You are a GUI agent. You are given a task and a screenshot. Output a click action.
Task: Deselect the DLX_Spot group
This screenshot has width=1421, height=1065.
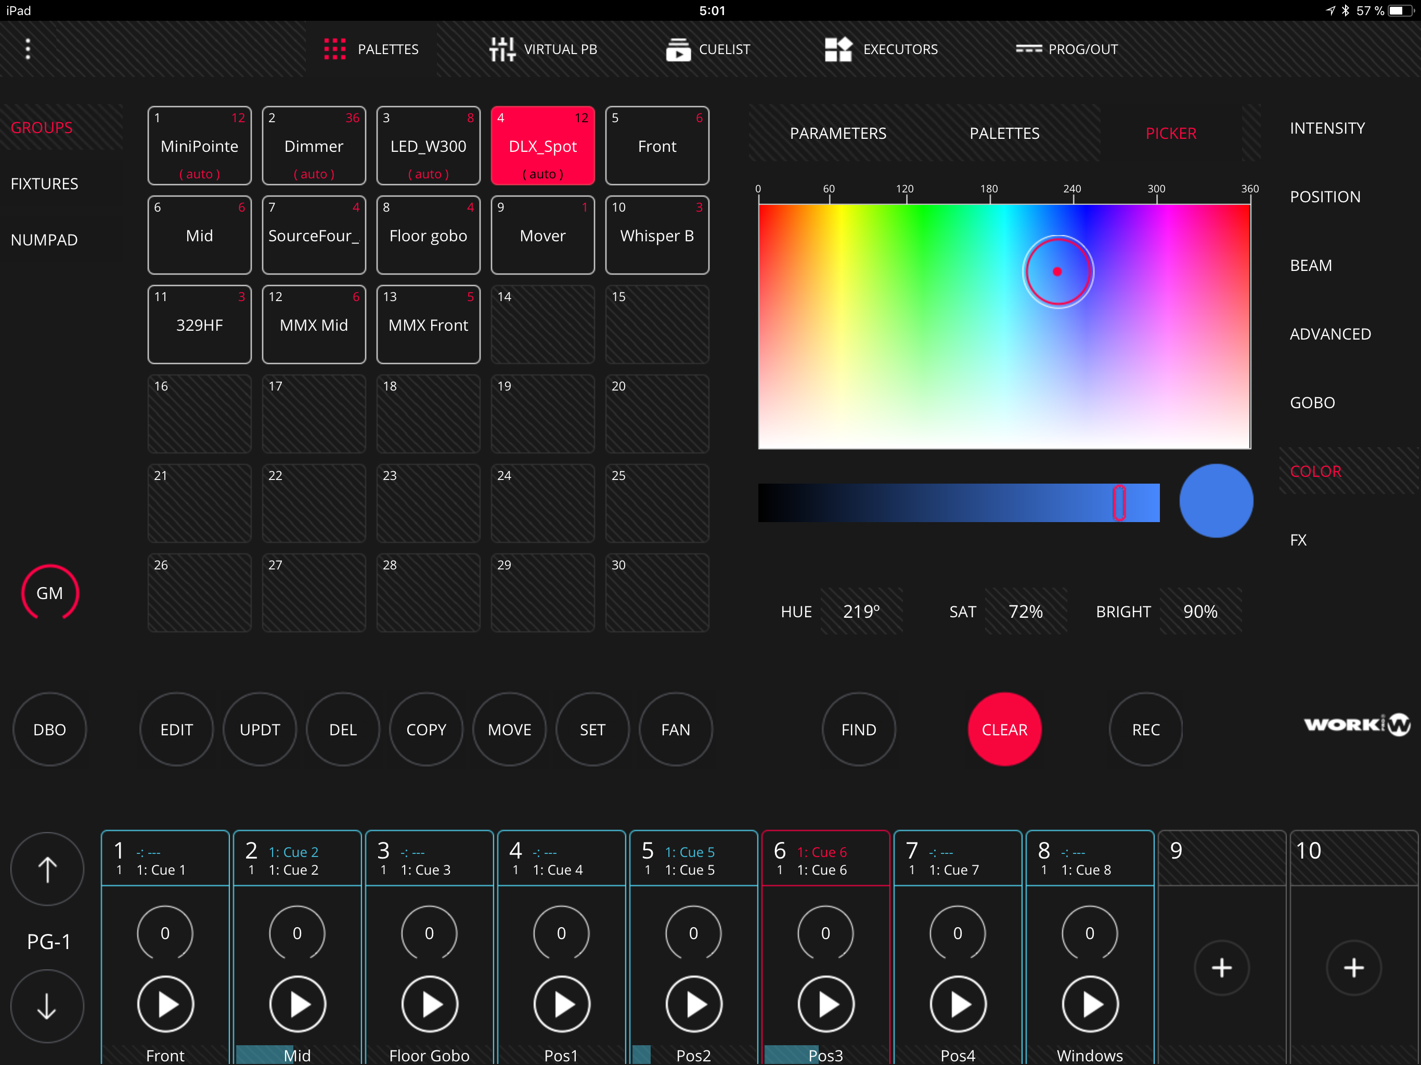542,146
